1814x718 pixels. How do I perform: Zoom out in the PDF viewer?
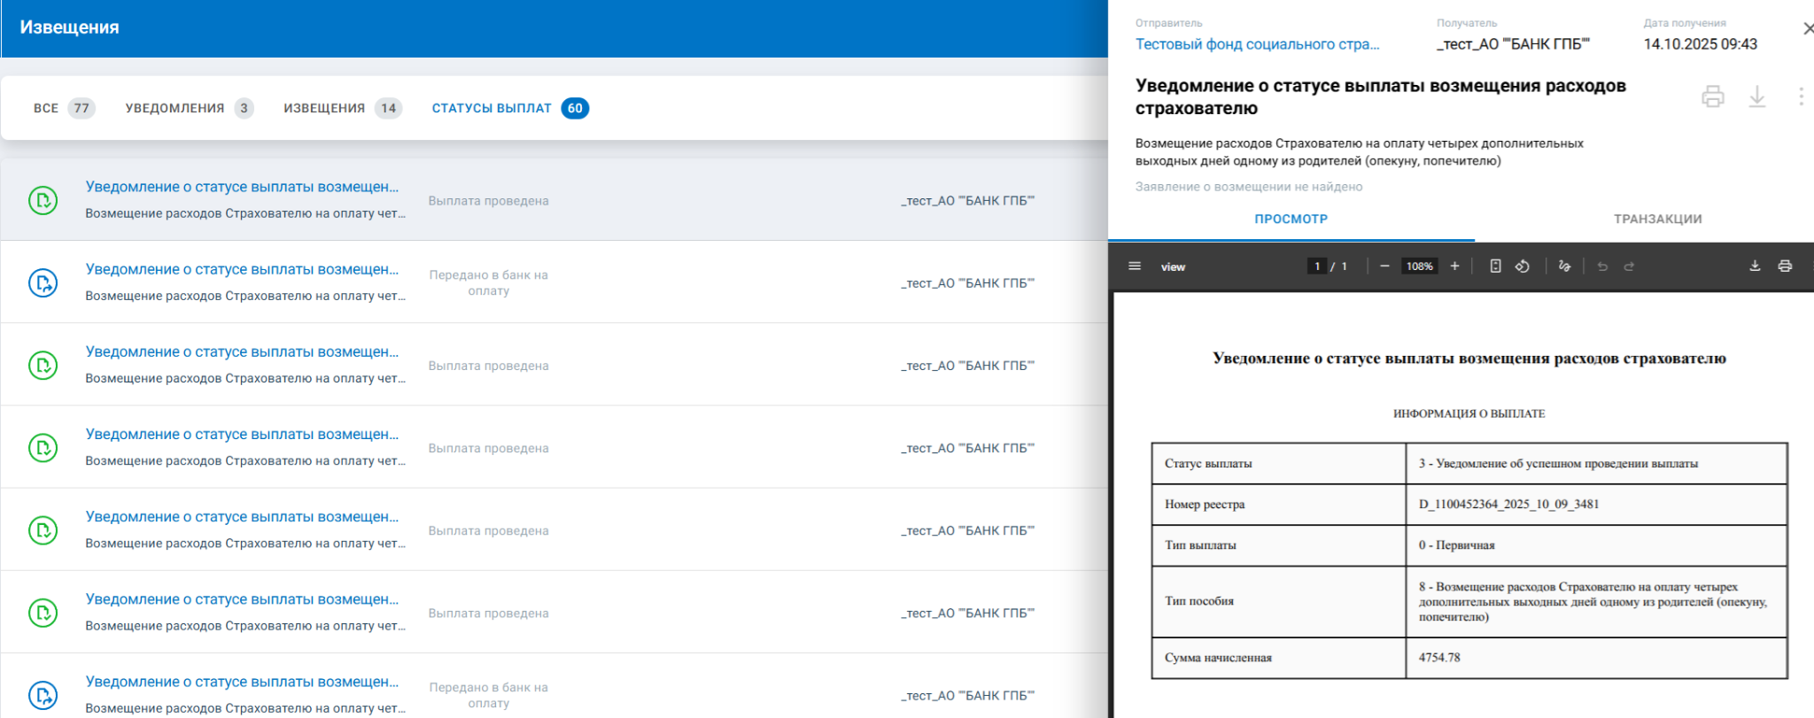(1384, 266)
